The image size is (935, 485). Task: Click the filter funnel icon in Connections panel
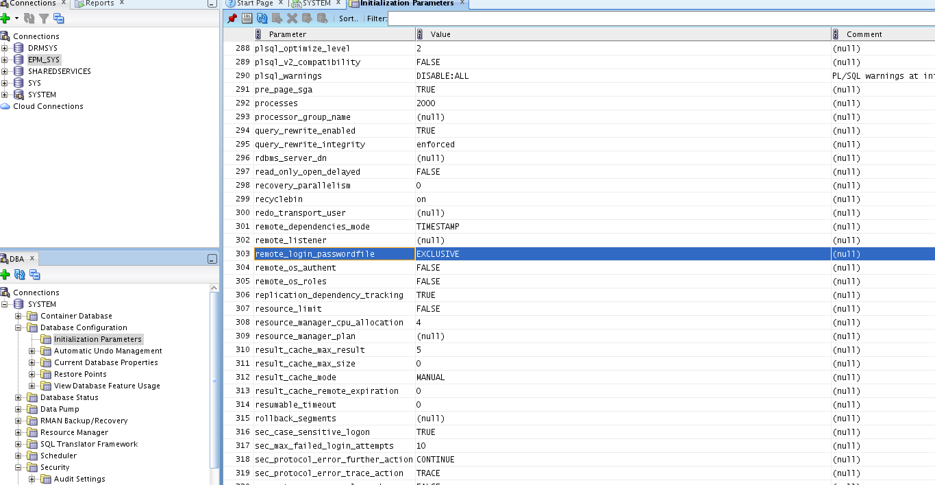(x=44, y=18)
